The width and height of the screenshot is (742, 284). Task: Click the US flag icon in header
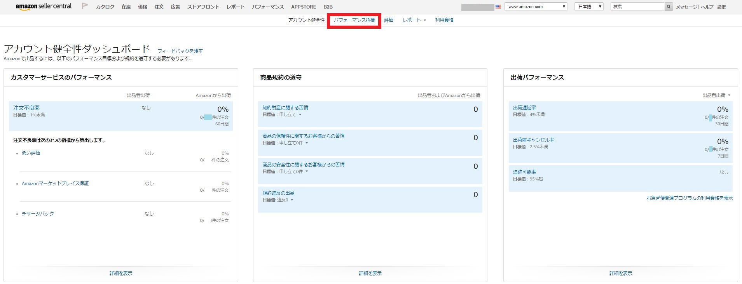pyautogui.click(x=498, y=7)
